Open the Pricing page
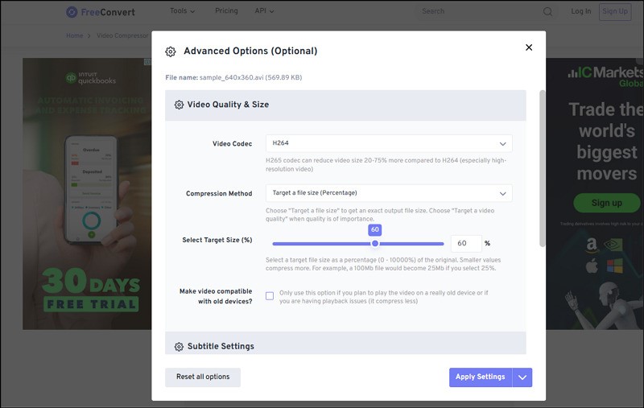This screenshot has width=644, height=408. pos(226,10)
